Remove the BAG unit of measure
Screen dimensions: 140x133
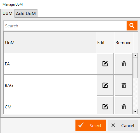click(x=124, y=85)
